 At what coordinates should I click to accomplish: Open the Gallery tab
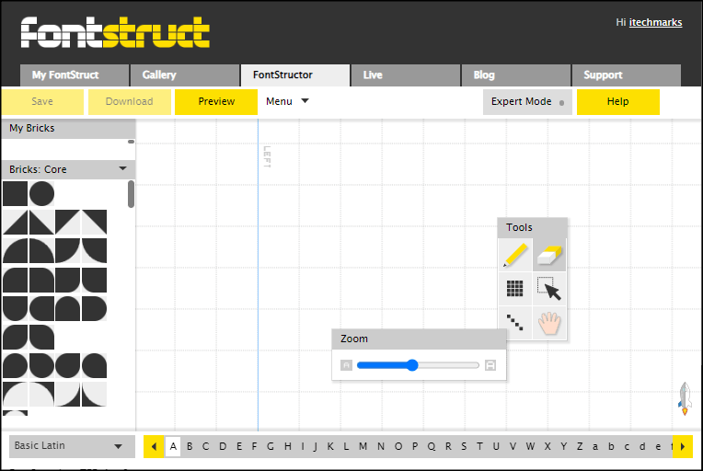(185, 75)
